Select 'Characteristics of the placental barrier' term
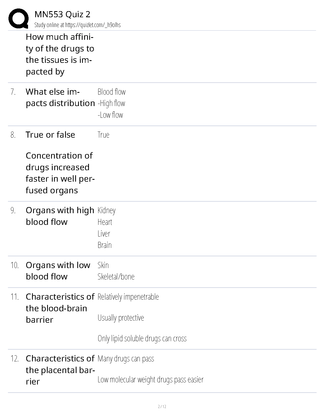The image size is (324, 420). (x=60, y=370)
